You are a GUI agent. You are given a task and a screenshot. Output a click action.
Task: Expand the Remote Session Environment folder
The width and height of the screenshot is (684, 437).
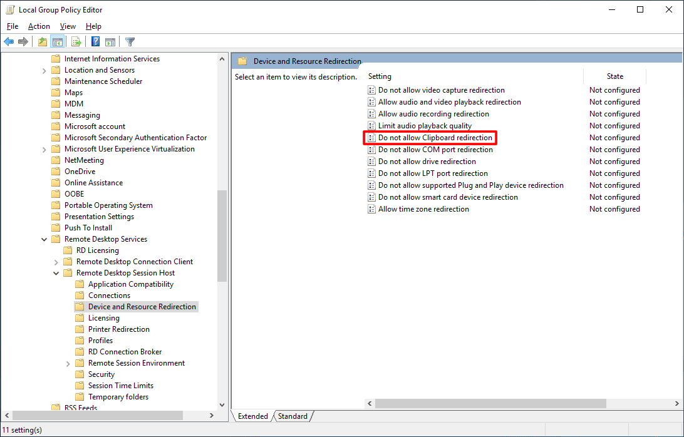click(x=68, y=363)
